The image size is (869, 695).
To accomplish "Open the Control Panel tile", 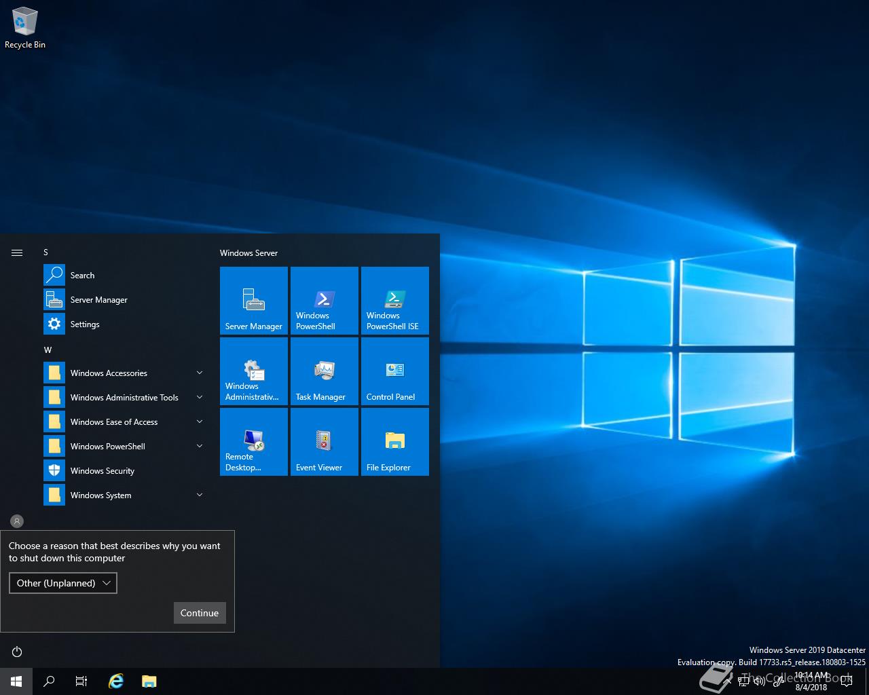I will click(x=395, y=371).
